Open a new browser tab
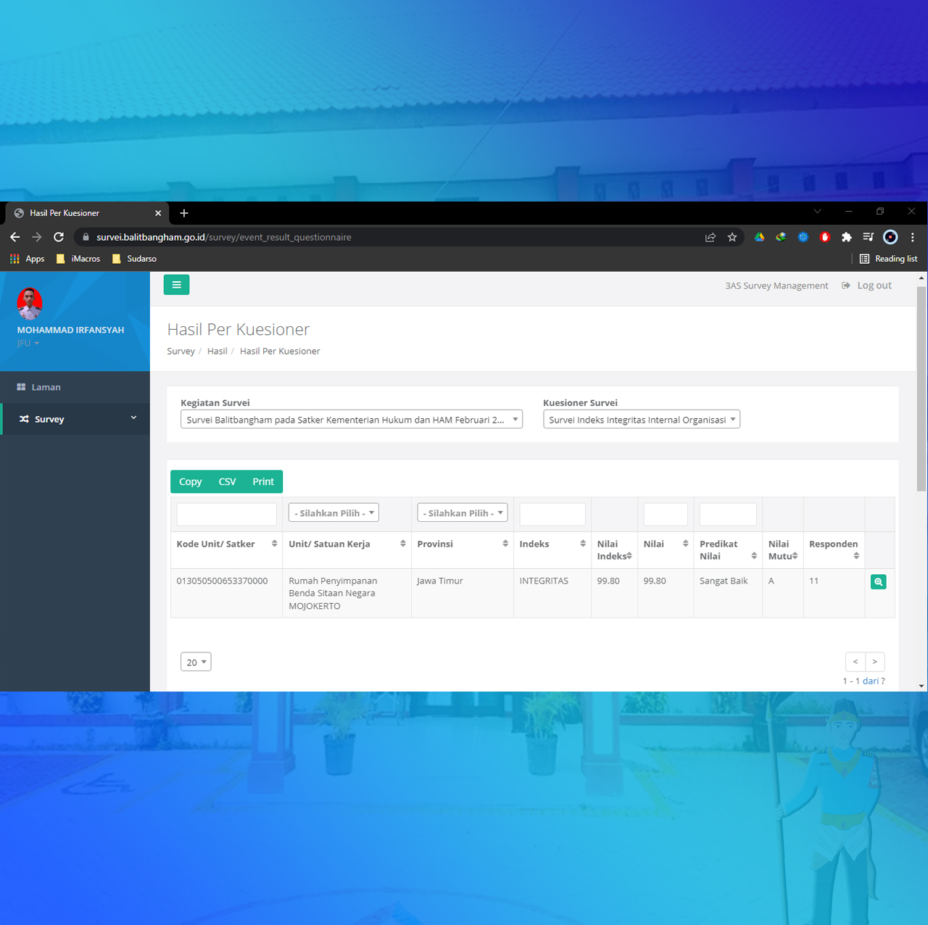Viewport: 928px width, 925px height. tap(184, 213)
